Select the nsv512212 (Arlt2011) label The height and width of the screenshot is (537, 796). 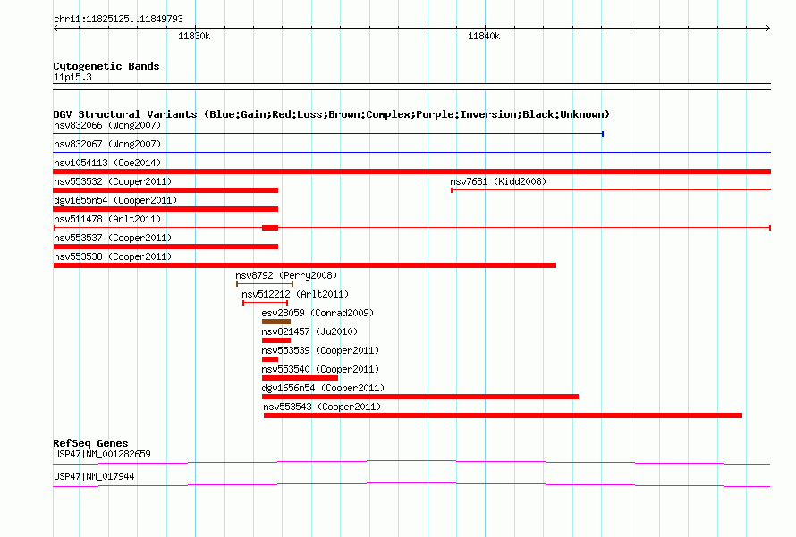[x=295, y=294]
